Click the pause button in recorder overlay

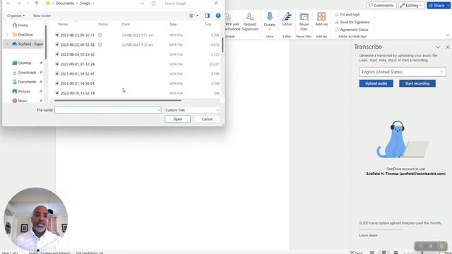[x=431, y=246]
